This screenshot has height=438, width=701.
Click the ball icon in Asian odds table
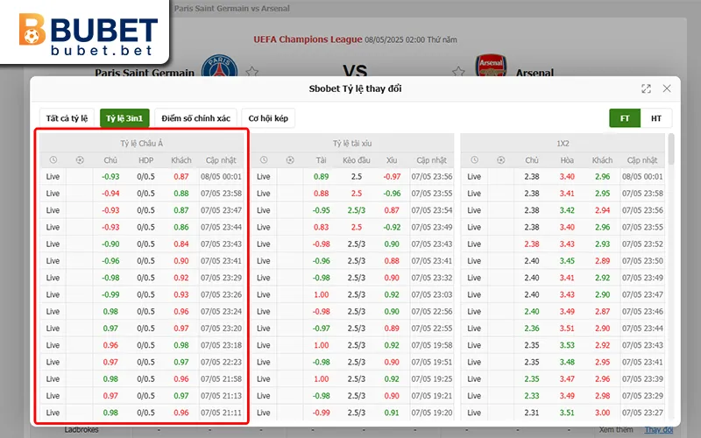[80, 160]
